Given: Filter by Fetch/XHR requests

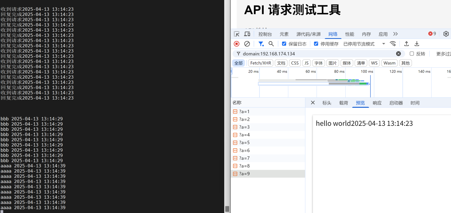Looking at the screenshot, I should [x=261, y=63].
